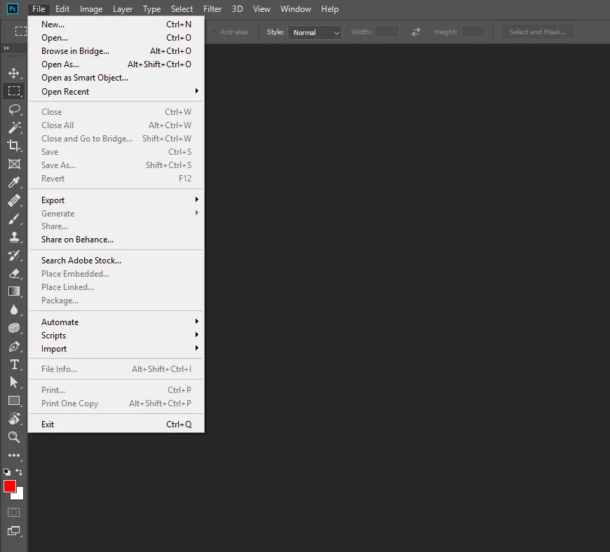610x552 pixels.
Task: Click the red foreground color swatch
Action: 9,486
